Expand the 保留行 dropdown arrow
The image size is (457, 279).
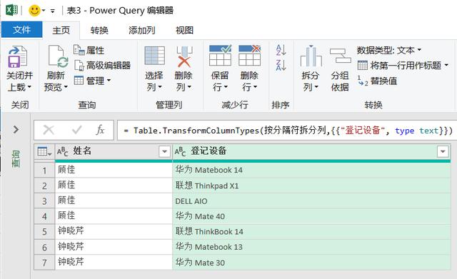pyautogui.click(x=226, y=87)
